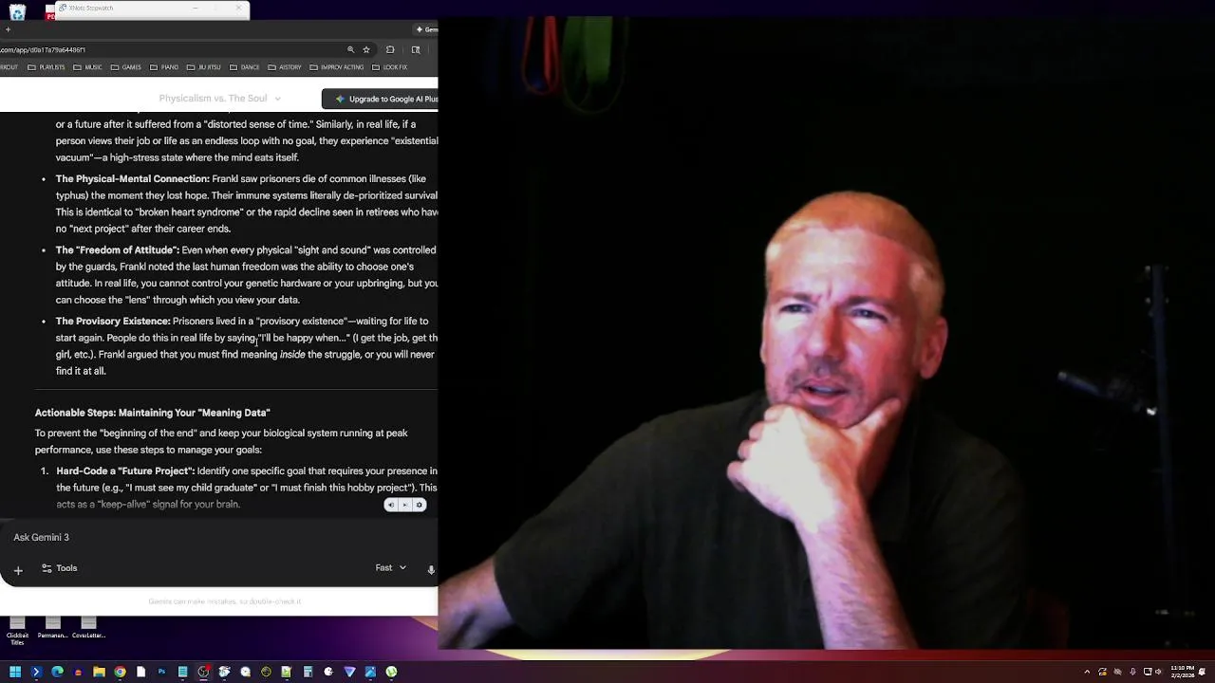
Task: Click the browser address bar URL
Action: pos(43,50)
